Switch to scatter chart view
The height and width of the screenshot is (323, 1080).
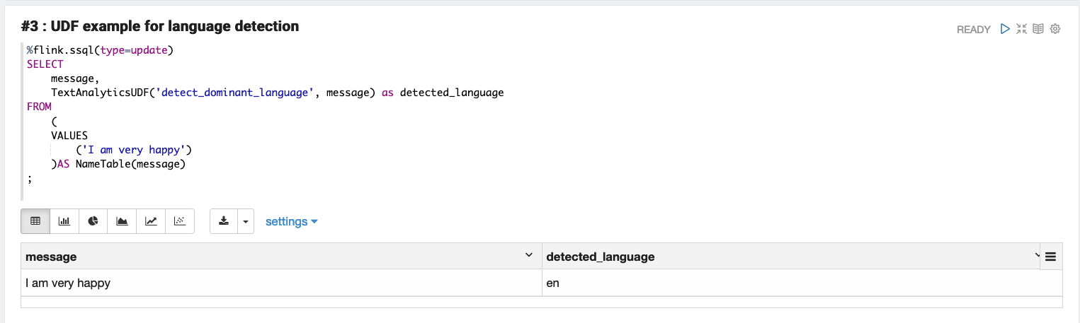point(180,221)
